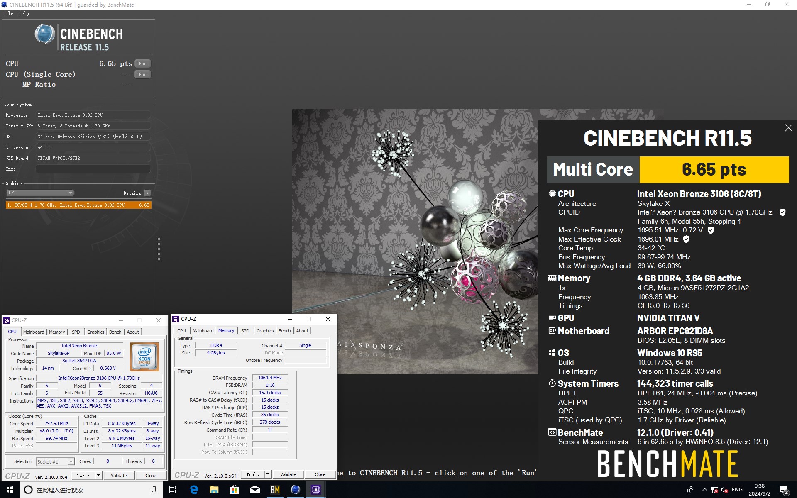Click Close in the right CPU-Z window

coord(320,474)
